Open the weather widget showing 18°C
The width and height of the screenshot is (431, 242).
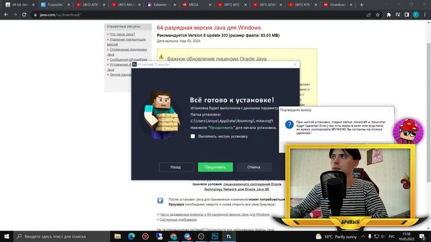coord(336,237)
